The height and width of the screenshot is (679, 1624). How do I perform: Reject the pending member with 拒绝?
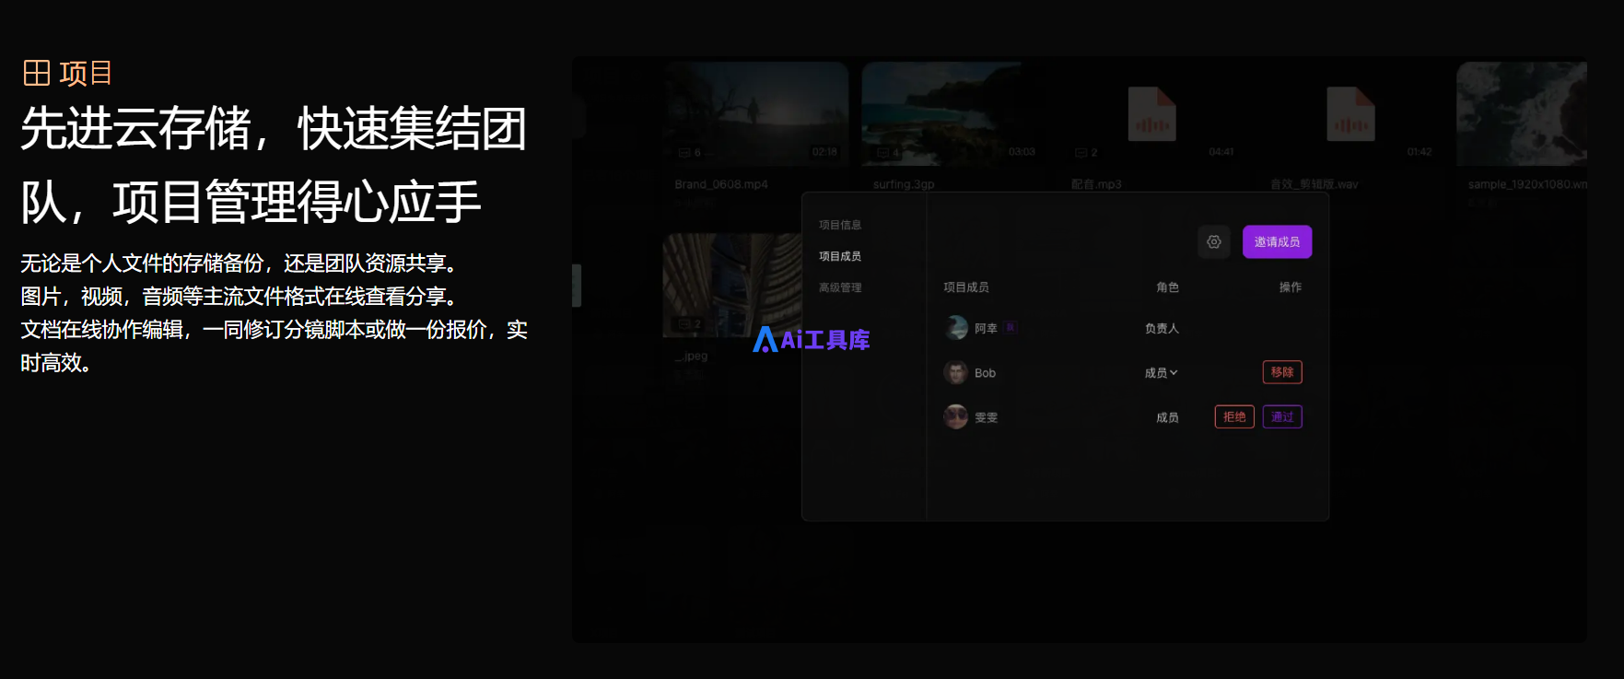point(1234,416)
